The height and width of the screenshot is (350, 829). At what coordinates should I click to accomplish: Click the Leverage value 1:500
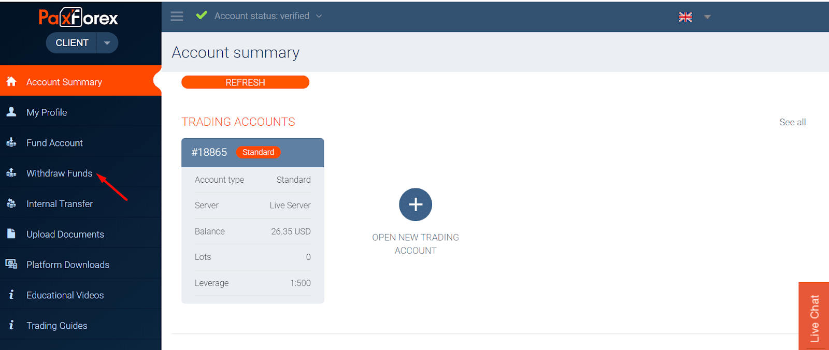[300, 283]
